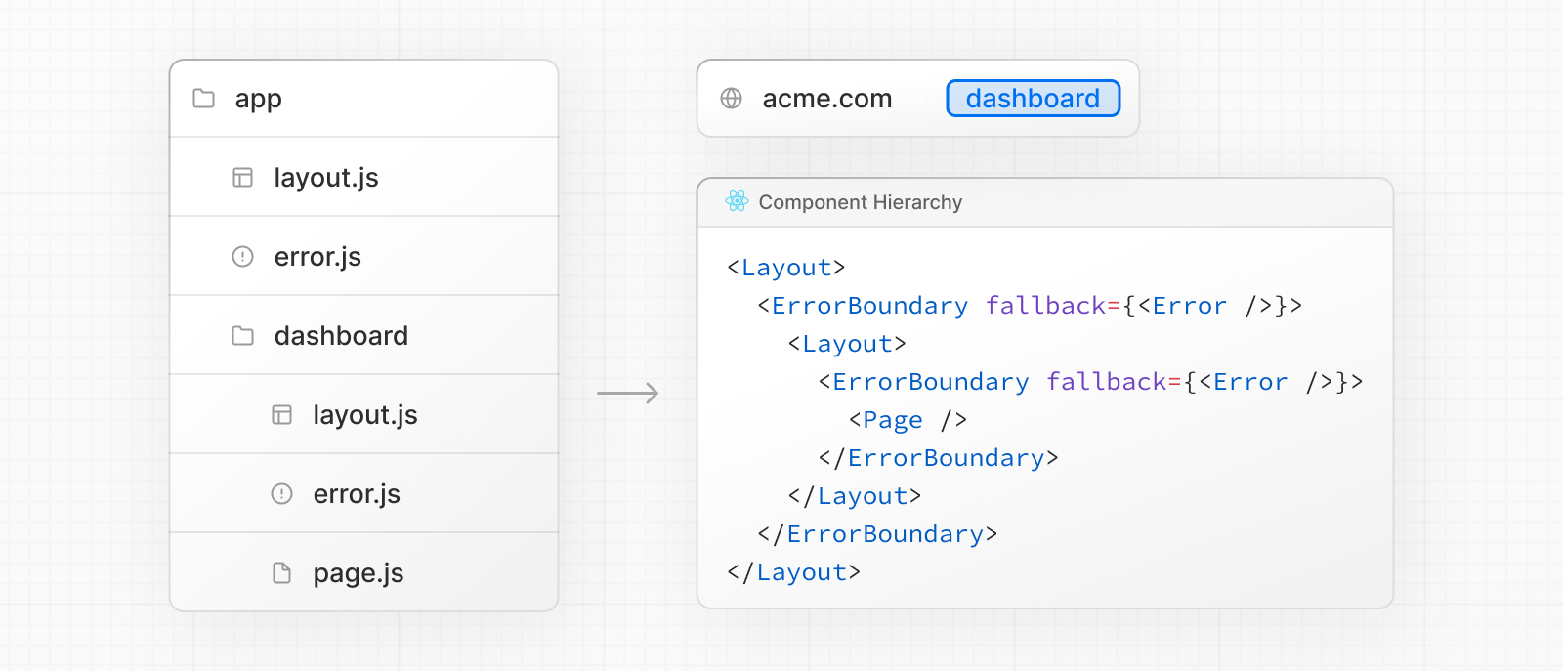
Task: Click the layout icon beside root layout.js
Action: (242, 178)
